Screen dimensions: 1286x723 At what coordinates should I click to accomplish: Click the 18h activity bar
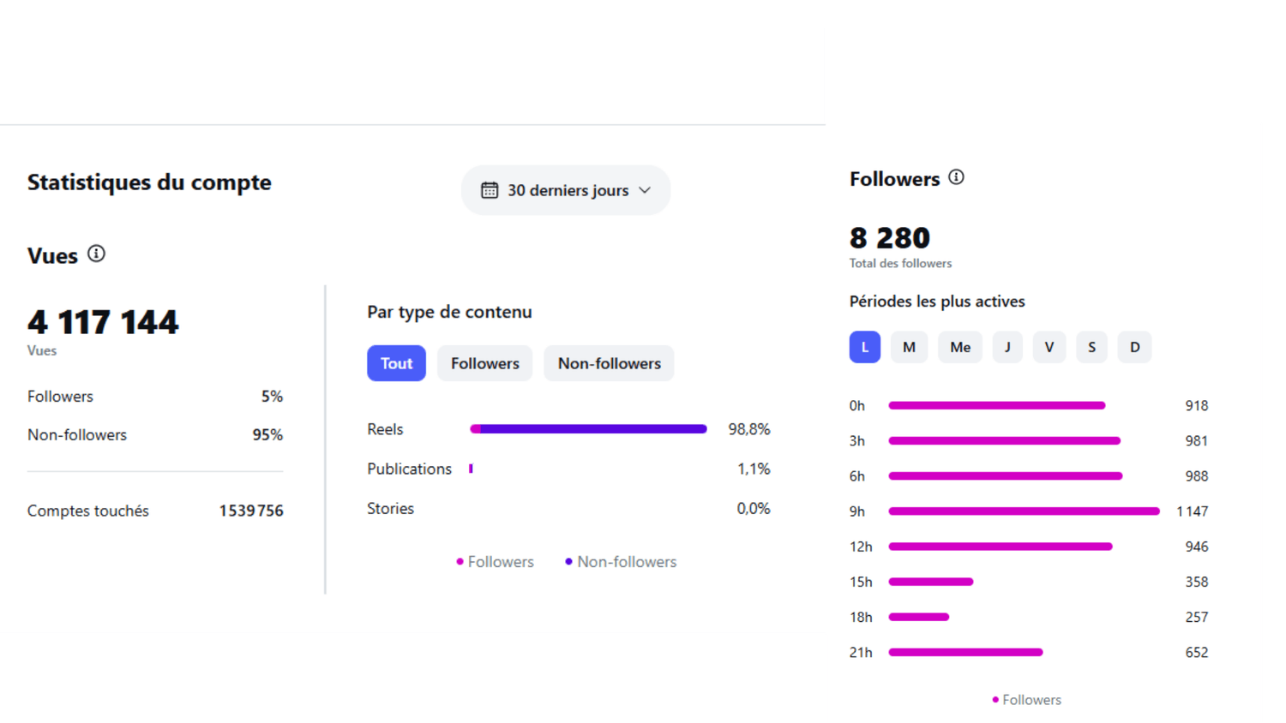click(919, 617)
